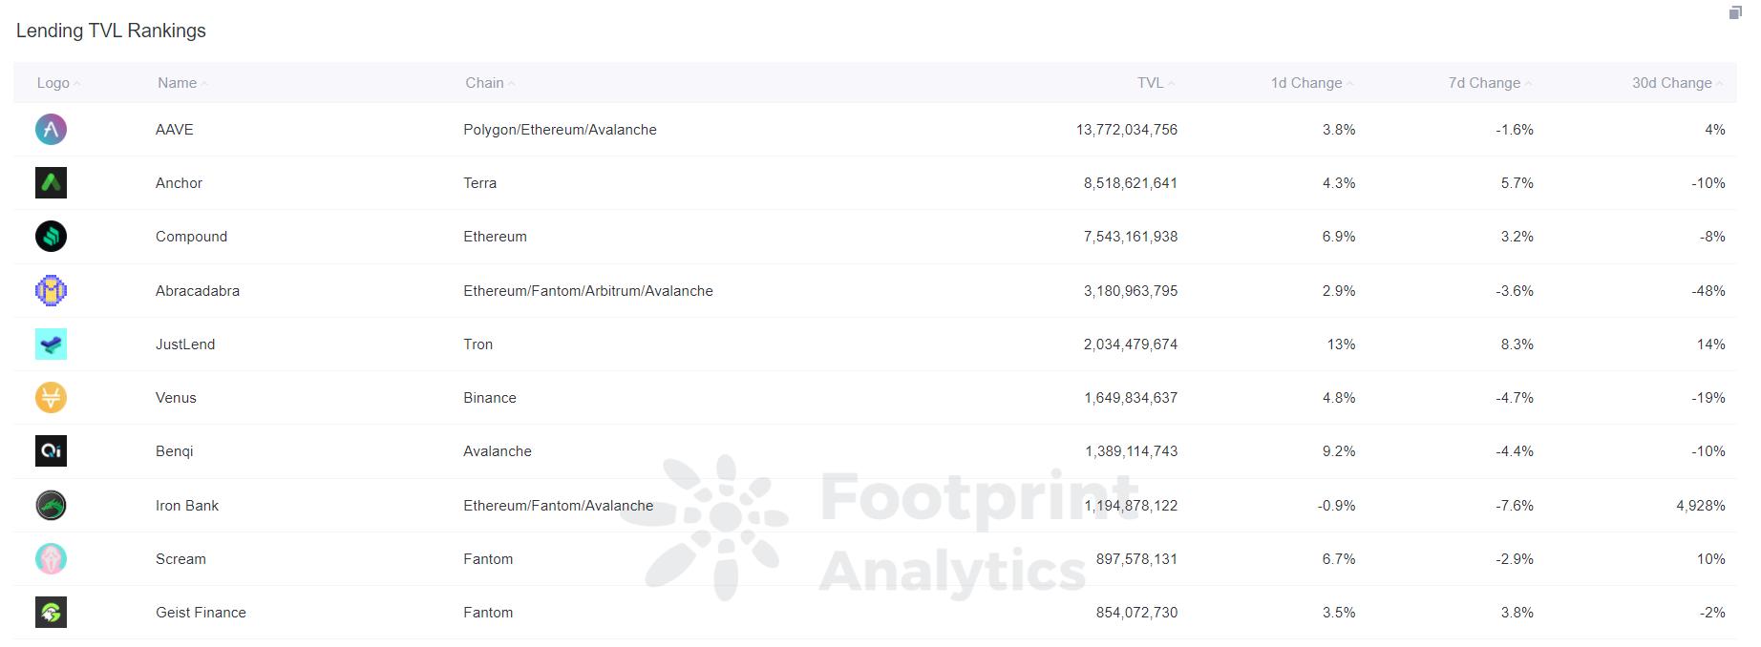Sort by Name column header

click(x=177, y=83)
